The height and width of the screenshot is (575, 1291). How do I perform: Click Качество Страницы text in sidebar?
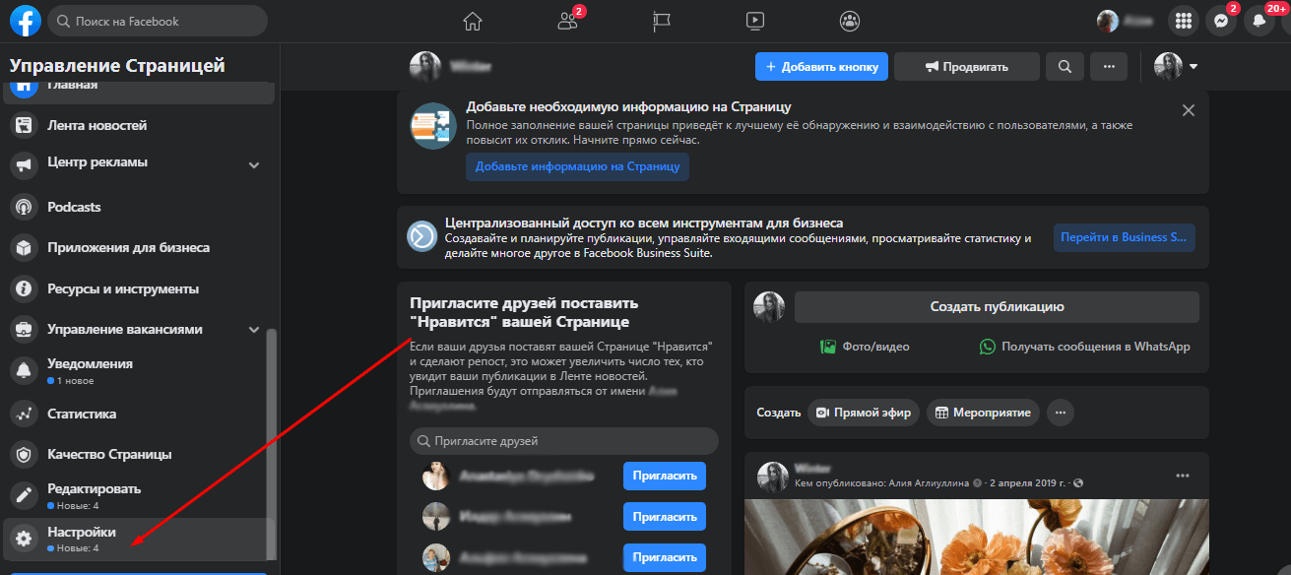coord(109,455)
